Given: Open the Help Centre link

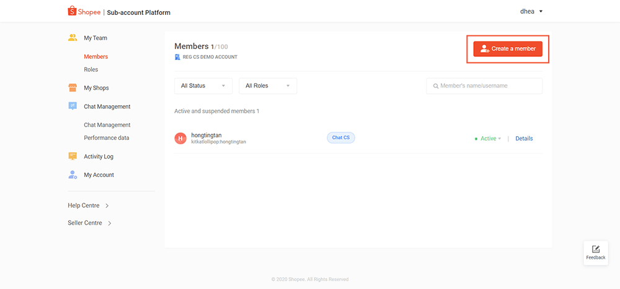Looking at the screenshot, I should pyautogui.click(x=84, y=205).
